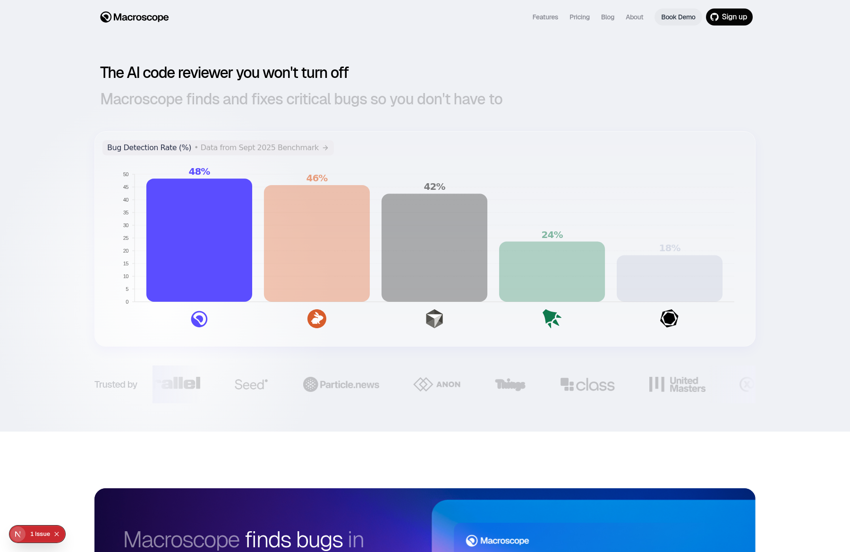
Task: Click the "Bug Detection Rate (%)" label
Action: point(149,147)
